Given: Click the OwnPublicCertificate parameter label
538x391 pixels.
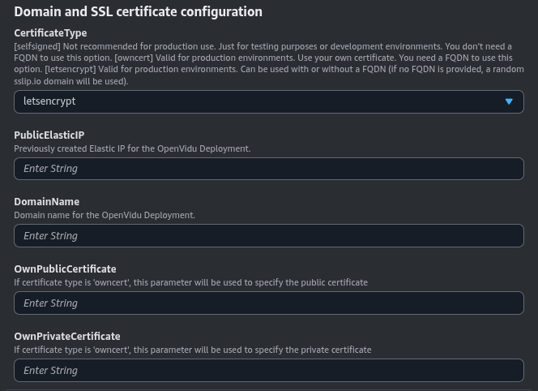Looking at the screenshot, I should coord(65,269).
